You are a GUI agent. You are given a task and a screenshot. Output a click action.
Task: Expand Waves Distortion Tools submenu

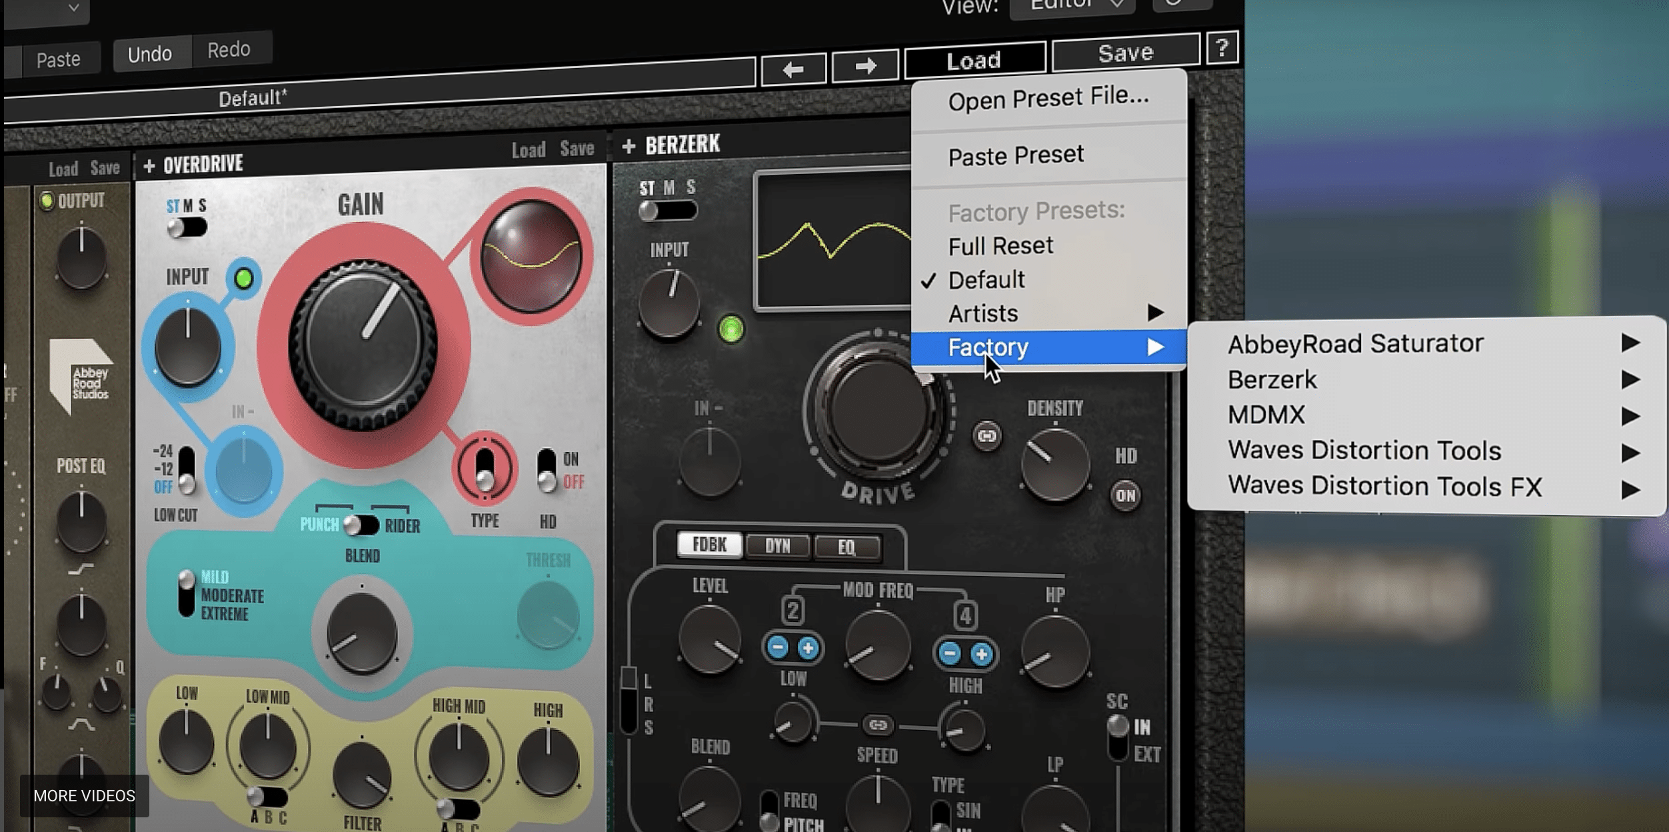(x=1428, y=451)
